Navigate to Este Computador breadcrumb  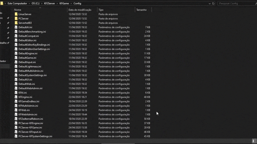tap(17, 3)
